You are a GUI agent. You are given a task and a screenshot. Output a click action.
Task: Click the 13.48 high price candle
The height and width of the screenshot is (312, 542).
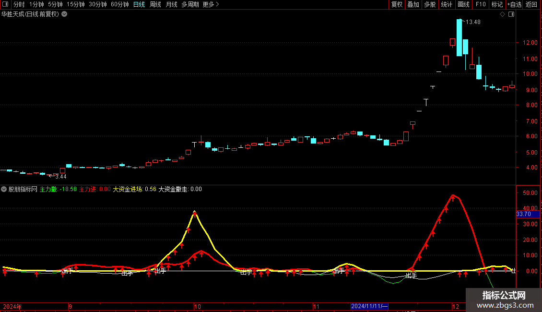(x=460, y=37)
